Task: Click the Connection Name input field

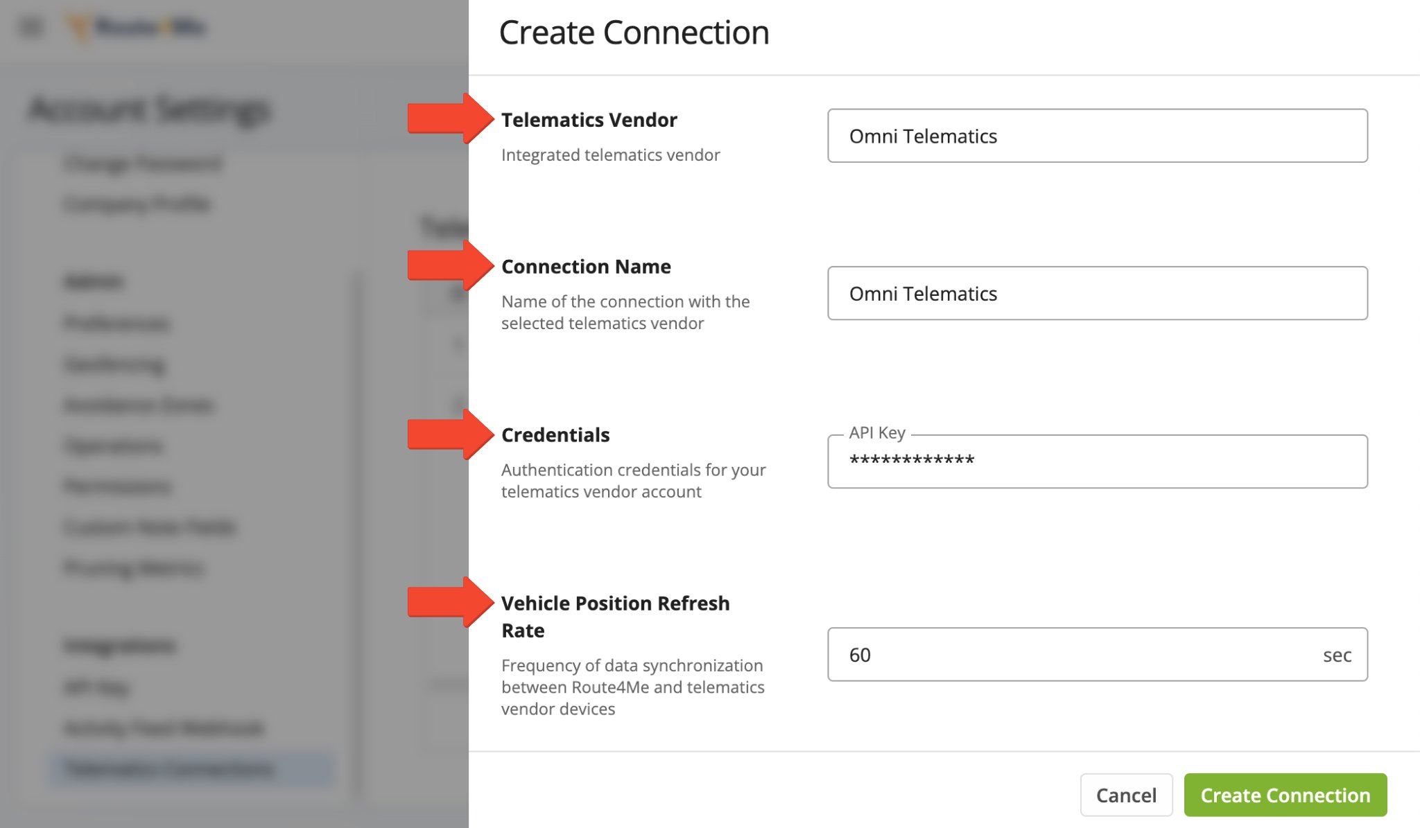Action: pos(1097,293)
